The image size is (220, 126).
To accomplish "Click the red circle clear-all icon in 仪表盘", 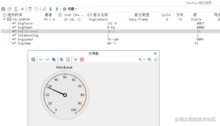I will (82, 60).
